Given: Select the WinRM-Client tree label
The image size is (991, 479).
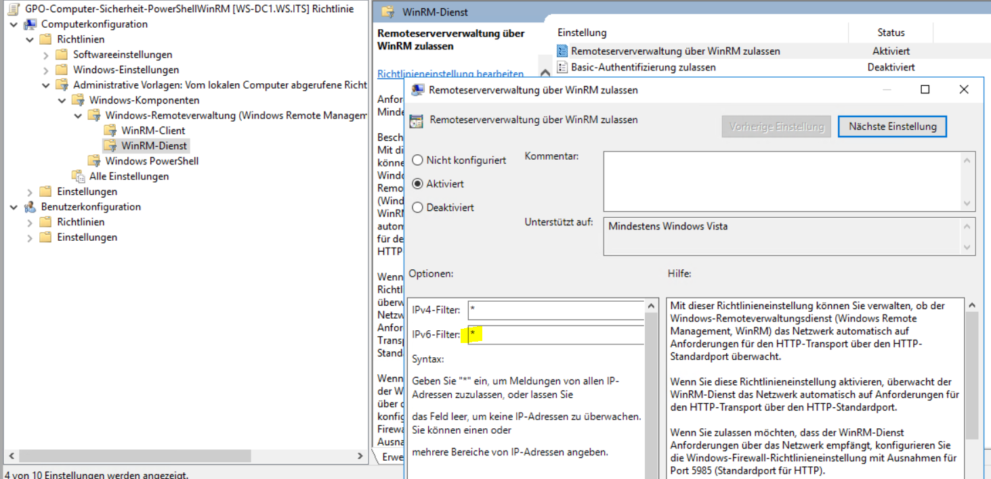Looking at the screenshot, I should coord(153,131).
